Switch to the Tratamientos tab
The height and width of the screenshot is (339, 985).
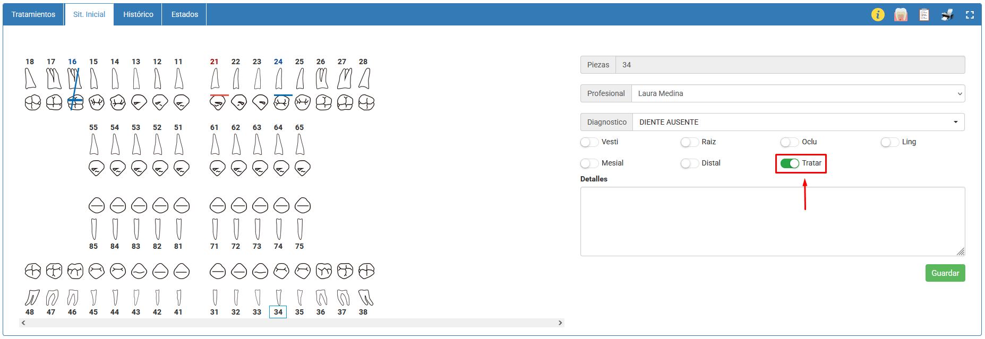(33, 14)
